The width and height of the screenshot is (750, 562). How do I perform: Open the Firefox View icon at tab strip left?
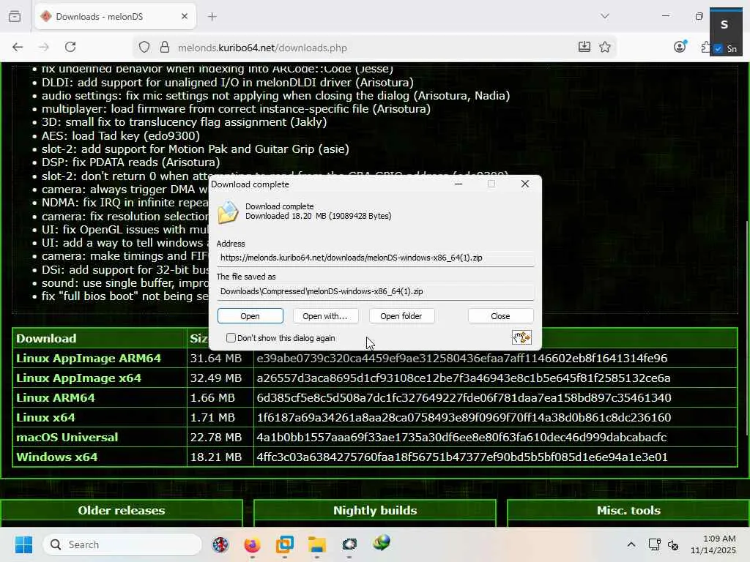[x=15, y=16]
